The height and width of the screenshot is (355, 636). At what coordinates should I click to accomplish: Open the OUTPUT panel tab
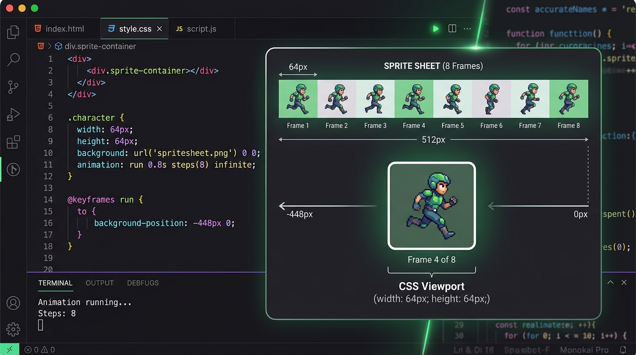point(99,283)
